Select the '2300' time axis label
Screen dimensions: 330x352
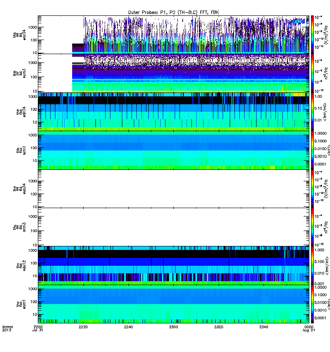[173, 327]
